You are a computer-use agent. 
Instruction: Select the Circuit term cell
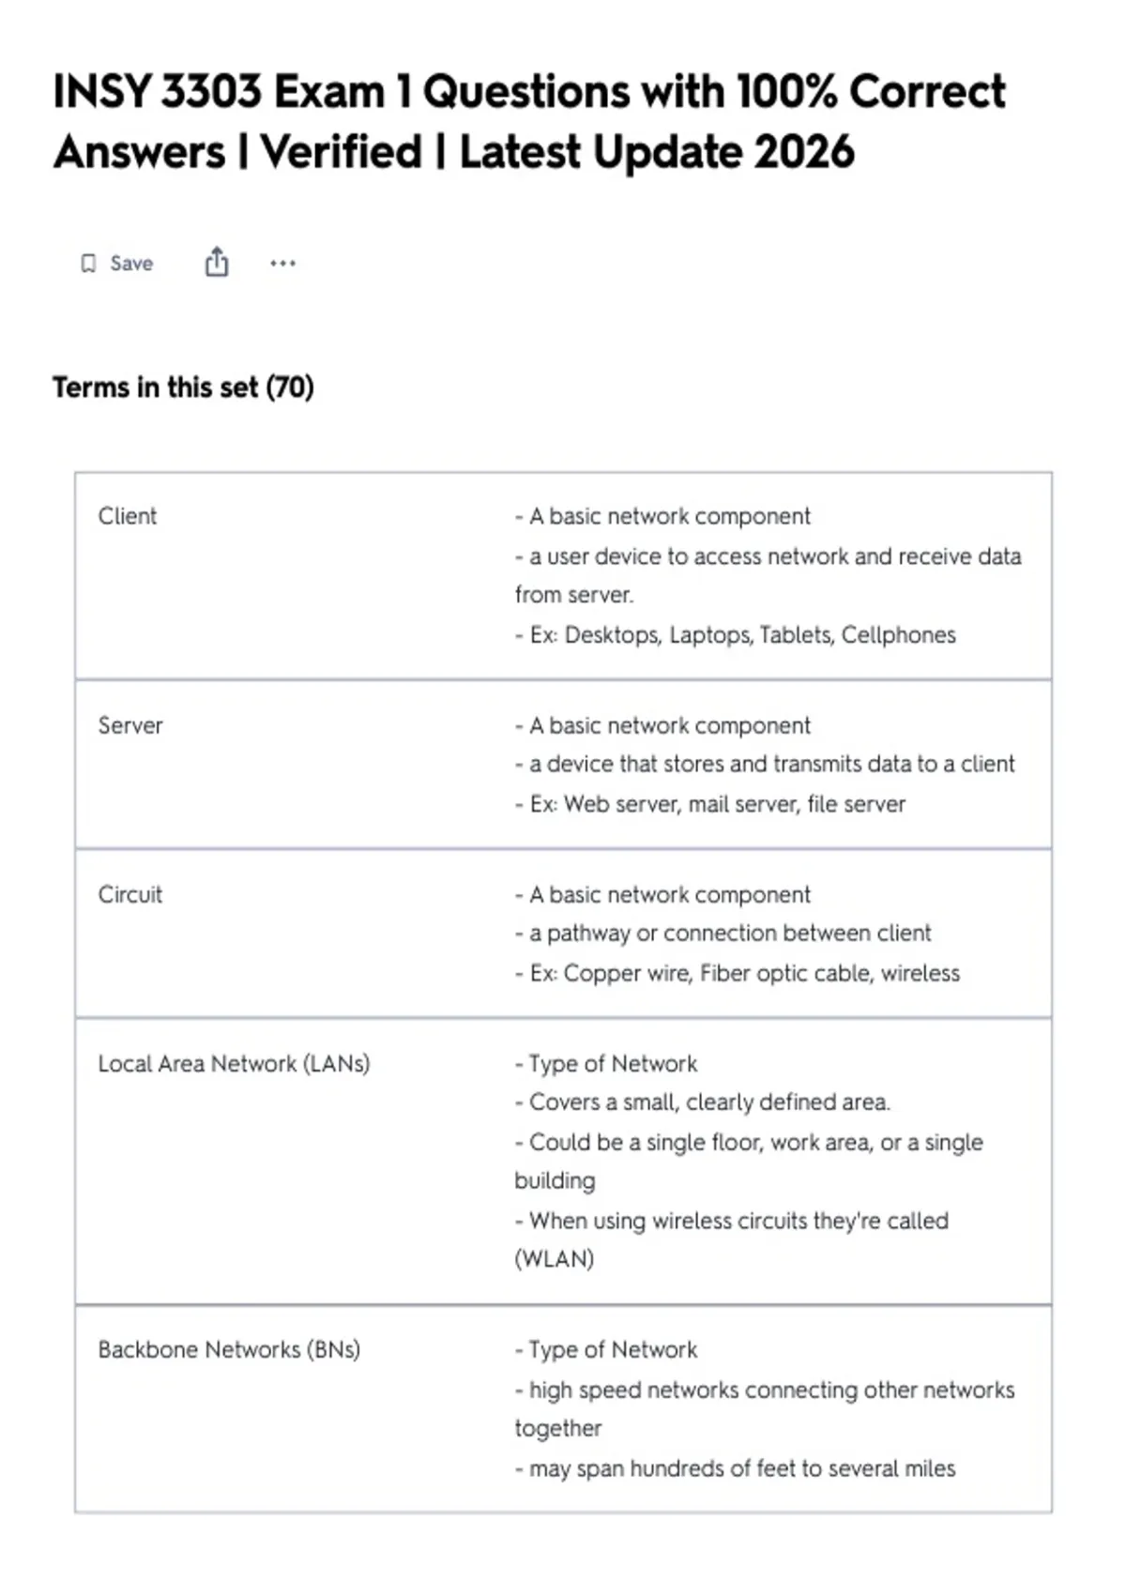130,894
